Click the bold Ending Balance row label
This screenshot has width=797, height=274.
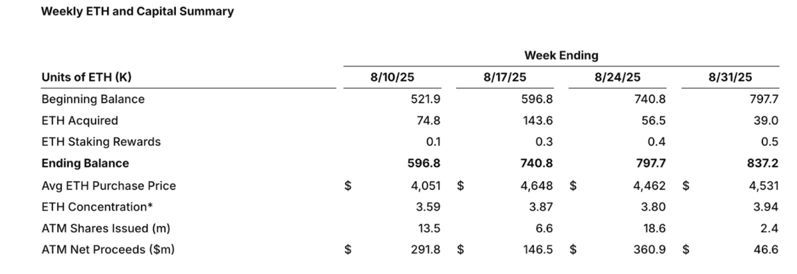pyautogui.click(x=85, y=163)
